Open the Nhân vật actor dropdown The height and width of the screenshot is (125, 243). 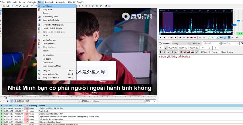click(x=211, y=43)
